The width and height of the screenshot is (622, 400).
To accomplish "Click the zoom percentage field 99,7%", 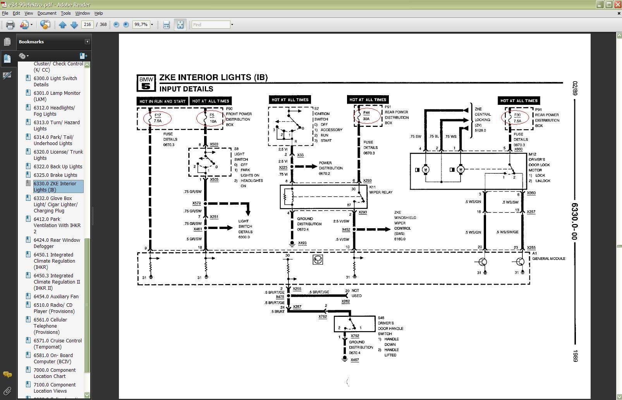I will (x=141, y=24).
